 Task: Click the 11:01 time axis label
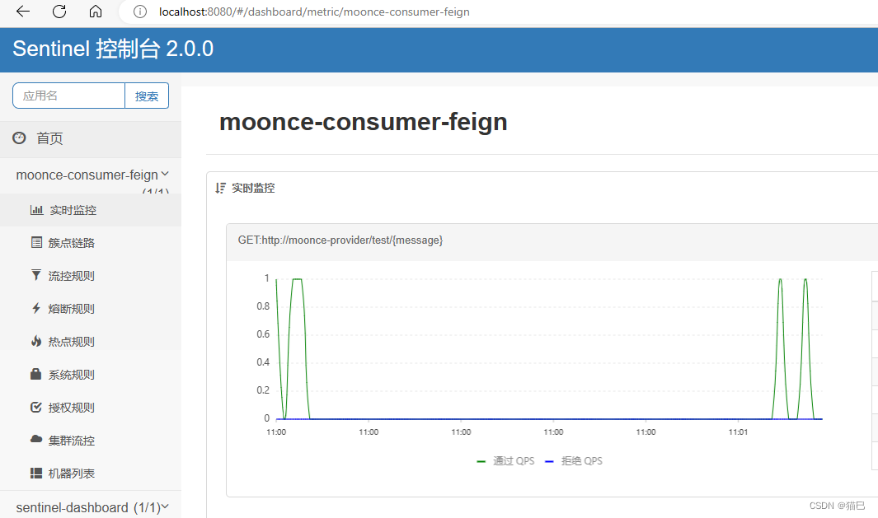click(738, 432)
